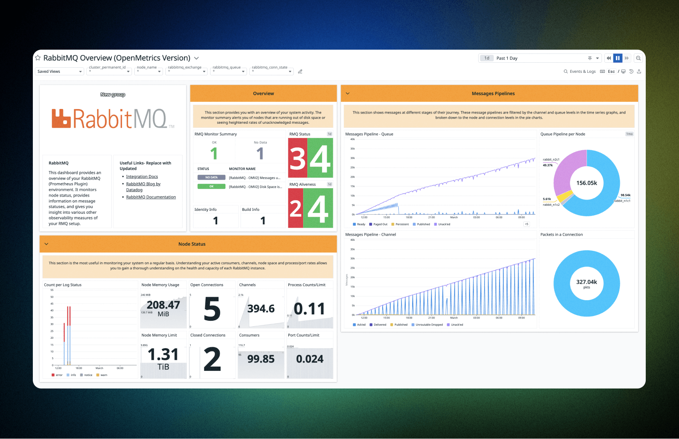Toggle Ack'ed series in Channel legend
This screenshot has width=679, height=439.
359,325
